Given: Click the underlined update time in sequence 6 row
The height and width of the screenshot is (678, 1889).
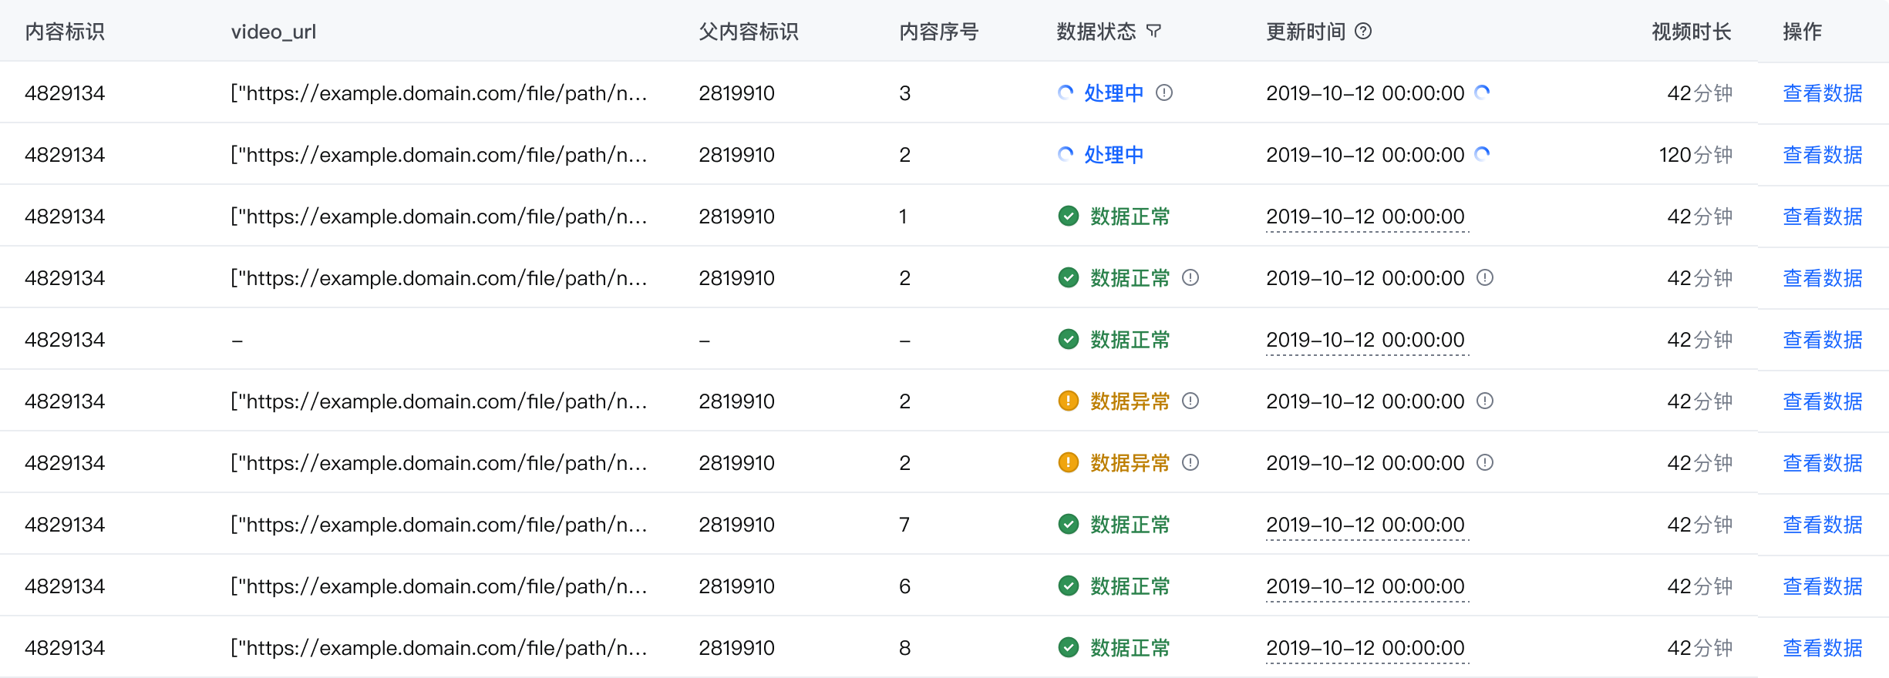Looking at the screenshot, I should coord(1365,586).
